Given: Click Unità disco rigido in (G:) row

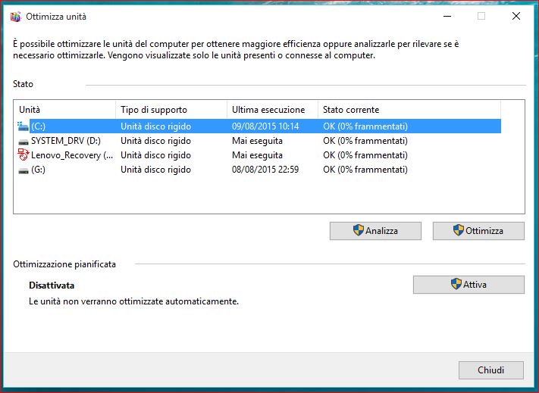Looking at the screenshot, I should coord(155,170).
